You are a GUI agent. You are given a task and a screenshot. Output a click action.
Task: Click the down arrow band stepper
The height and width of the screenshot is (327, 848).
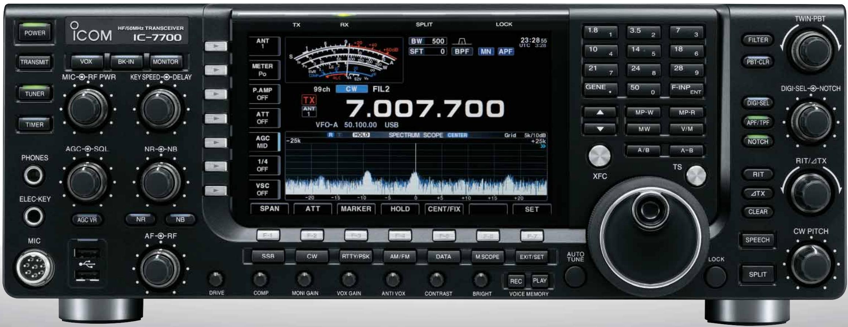tap(600, 129)
